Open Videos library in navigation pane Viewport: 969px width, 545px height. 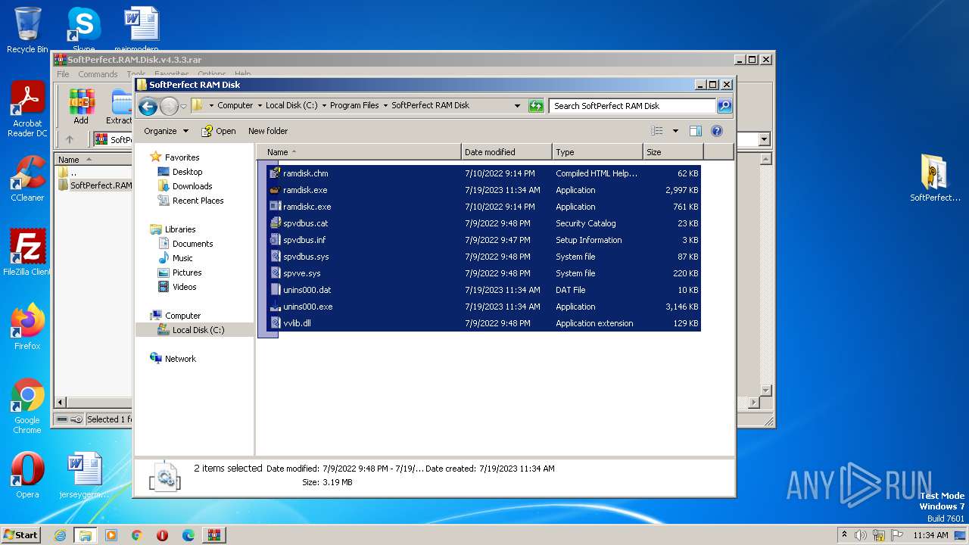(x=177, y=287)
